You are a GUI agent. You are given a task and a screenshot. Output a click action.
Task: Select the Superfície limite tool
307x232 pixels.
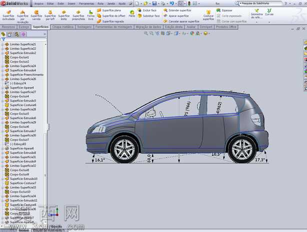click(x=64, y=15)
